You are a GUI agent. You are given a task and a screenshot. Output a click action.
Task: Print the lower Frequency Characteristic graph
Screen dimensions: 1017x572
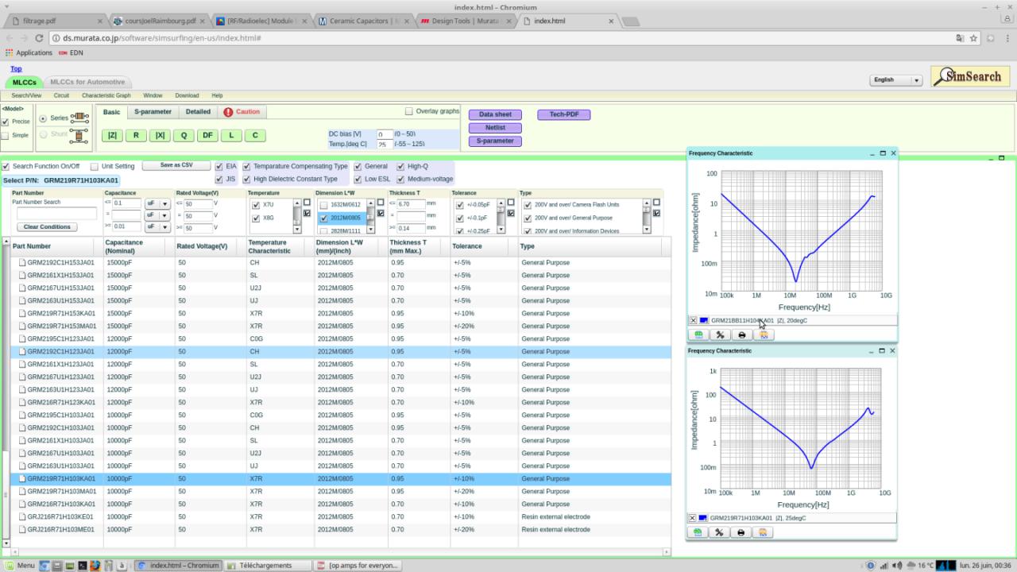(x=741, y=532)
